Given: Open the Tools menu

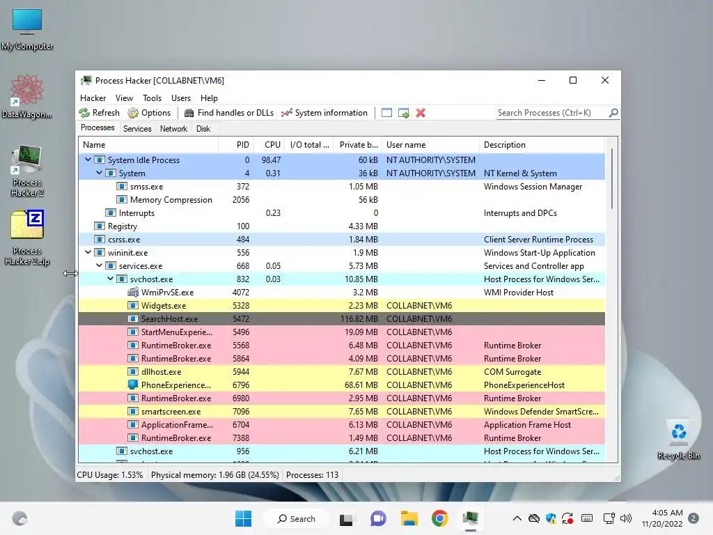Looking at the screenshot, I should [152, 98].
